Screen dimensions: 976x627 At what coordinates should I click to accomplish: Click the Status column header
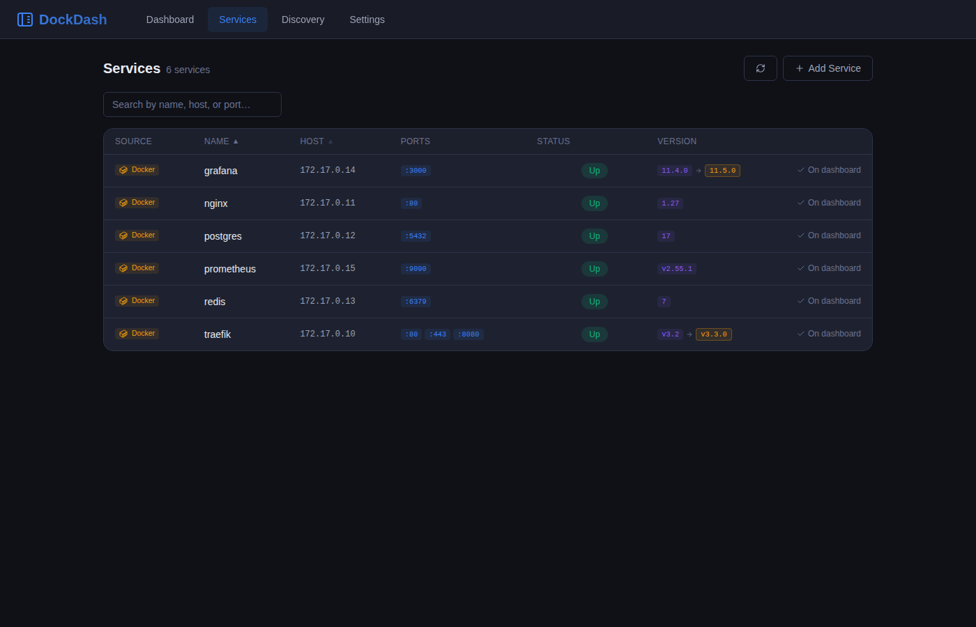pos(554,141)
